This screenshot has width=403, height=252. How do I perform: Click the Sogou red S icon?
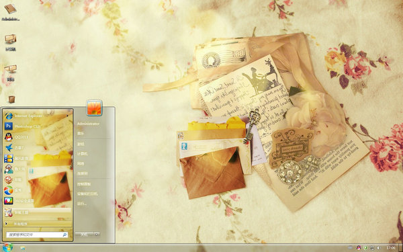tap(9, 179)
